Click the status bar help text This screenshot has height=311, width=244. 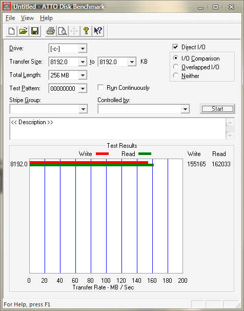27,304
